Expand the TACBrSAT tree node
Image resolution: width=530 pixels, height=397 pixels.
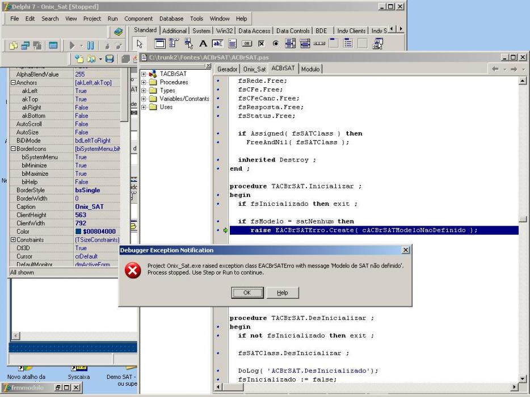(144, 74)
